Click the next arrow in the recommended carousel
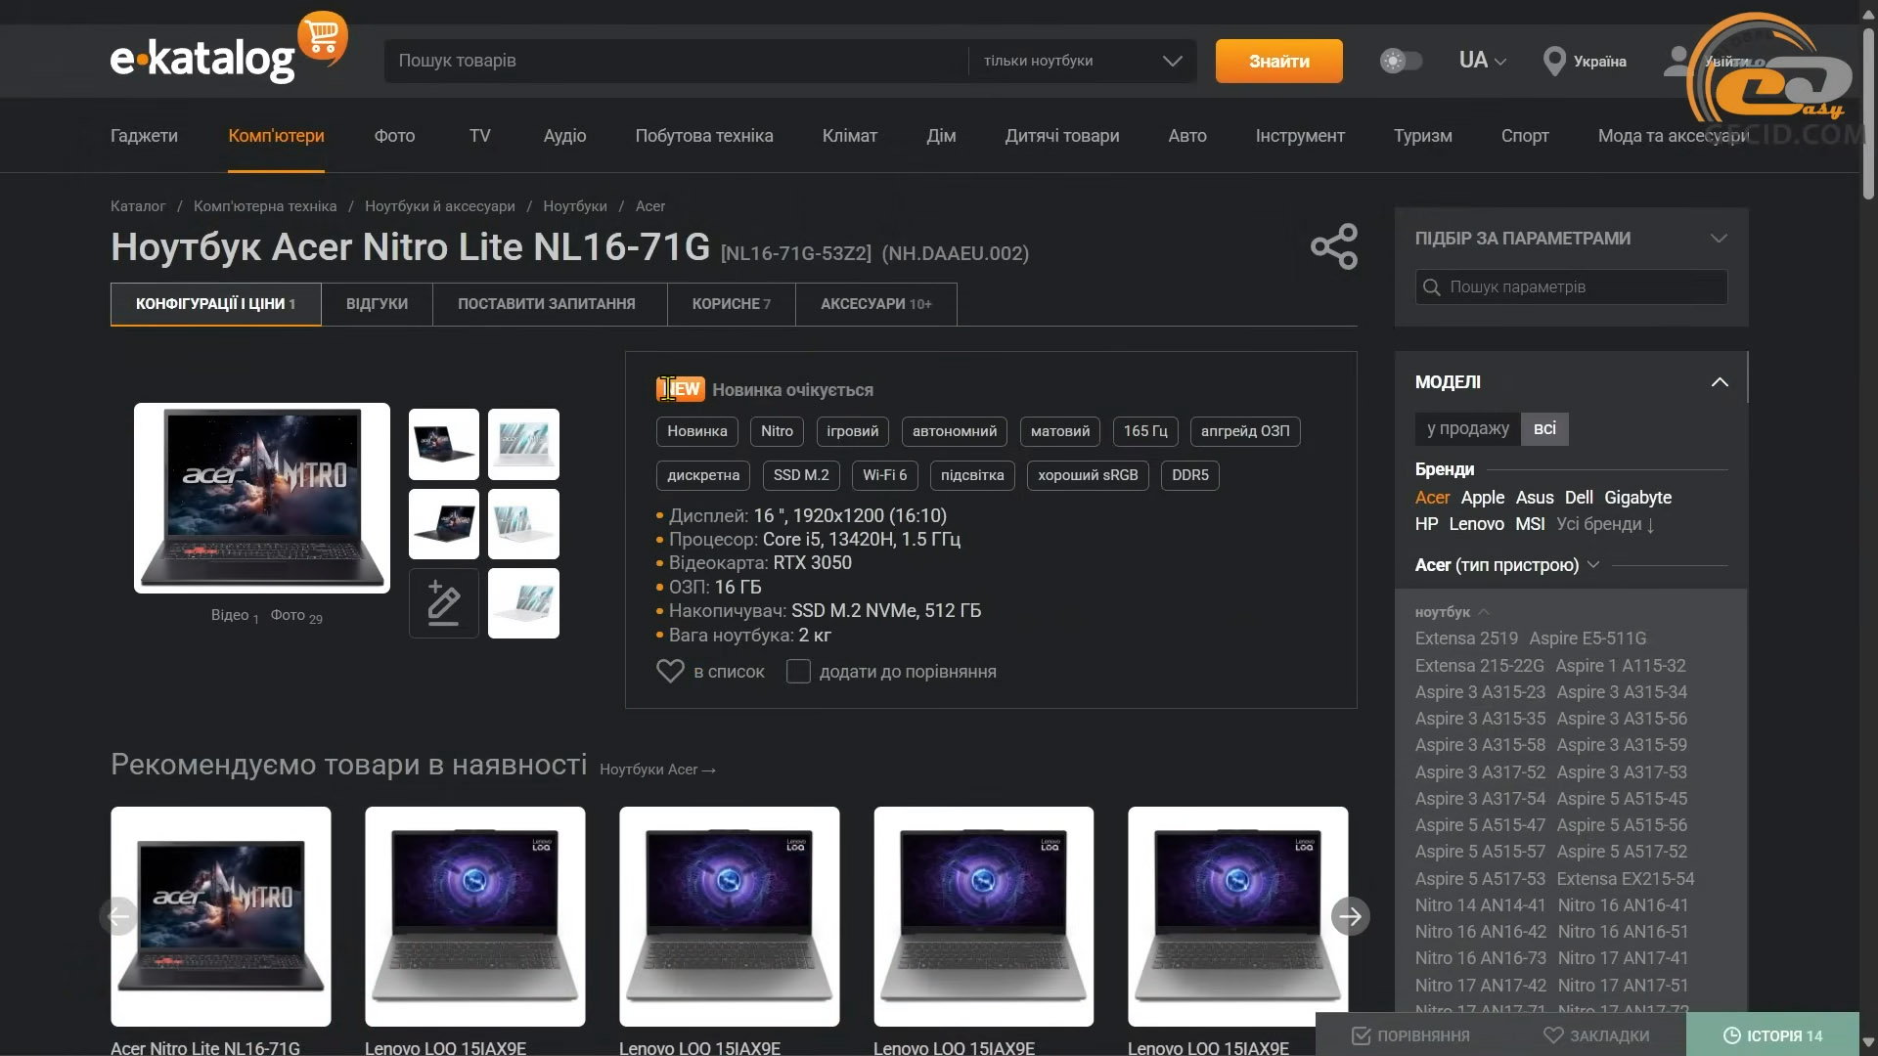This screenshot has height=1056, width=1878. pos(1350,916)
